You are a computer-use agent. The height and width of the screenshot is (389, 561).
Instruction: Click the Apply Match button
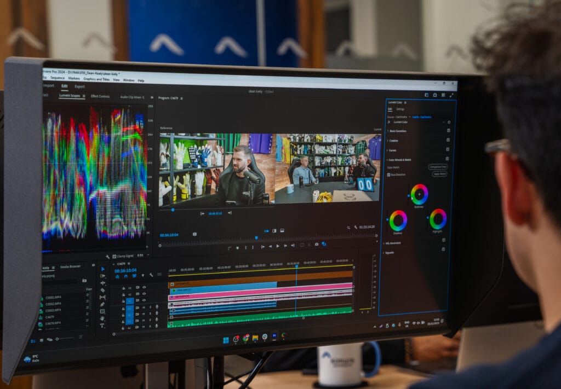(439, 174)
